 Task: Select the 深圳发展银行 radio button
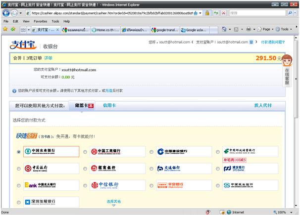18,203
